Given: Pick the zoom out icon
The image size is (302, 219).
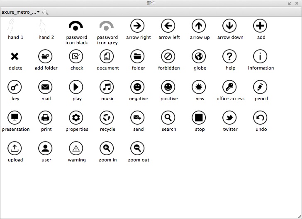Looking at the screenshot, I should [137, 148].
